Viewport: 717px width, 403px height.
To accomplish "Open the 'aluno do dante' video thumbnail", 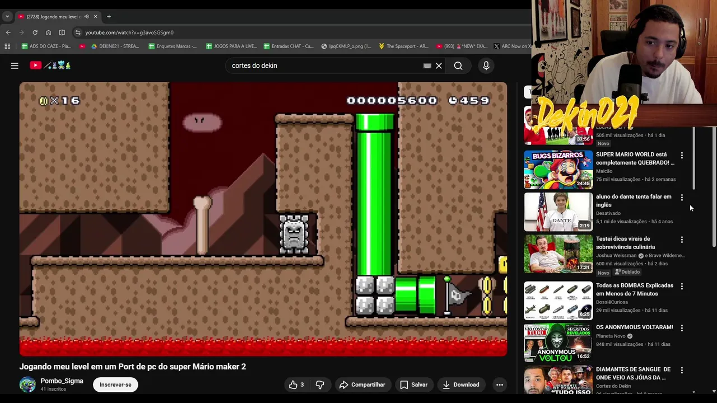I will tap(558, 212).
